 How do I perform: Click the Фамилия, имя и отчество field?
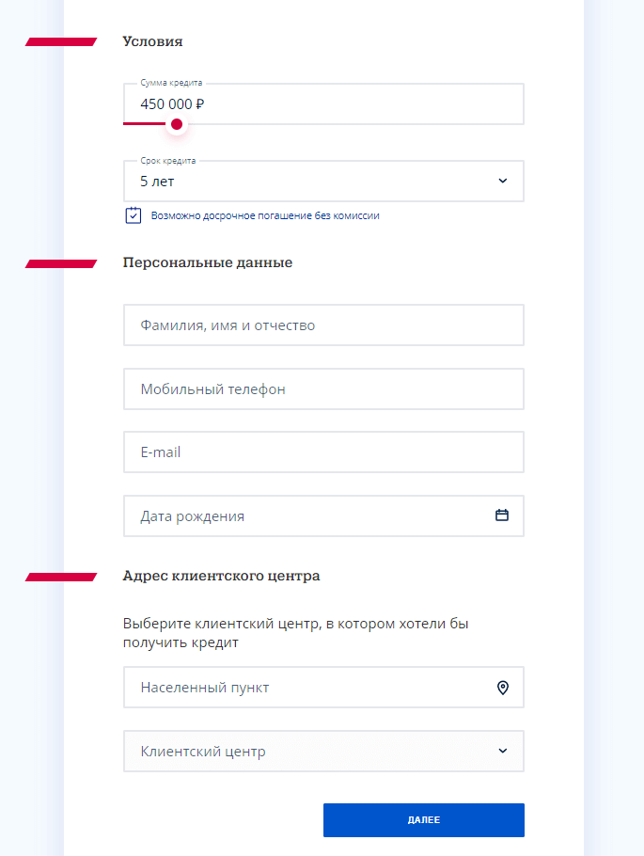[x=322, y=325]
